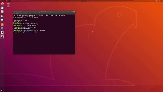
Task: Expand the system menu arrow in top bar
Action: 162,1
